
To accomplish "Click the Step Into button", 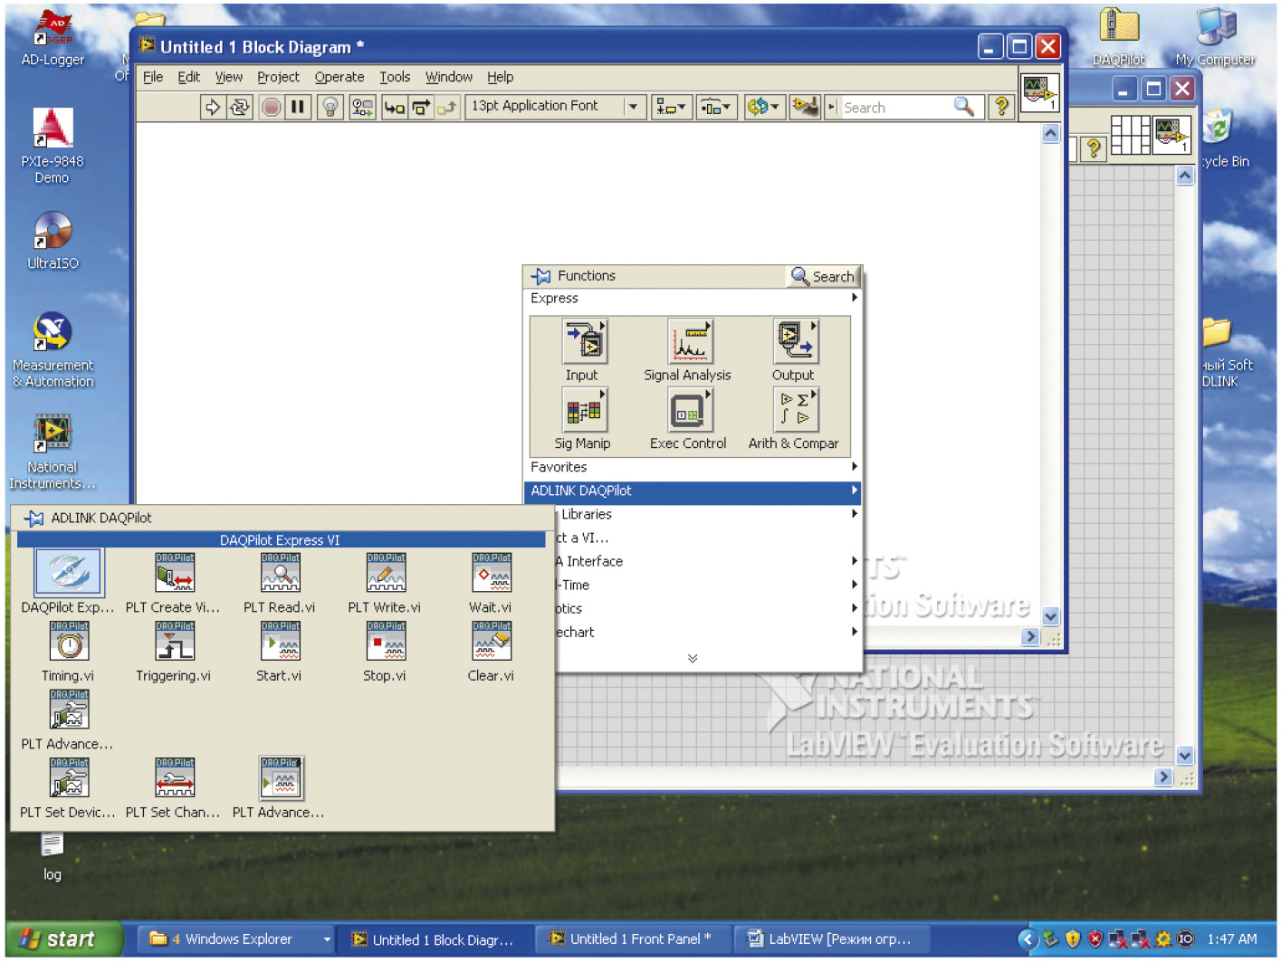I will [394, 108].
